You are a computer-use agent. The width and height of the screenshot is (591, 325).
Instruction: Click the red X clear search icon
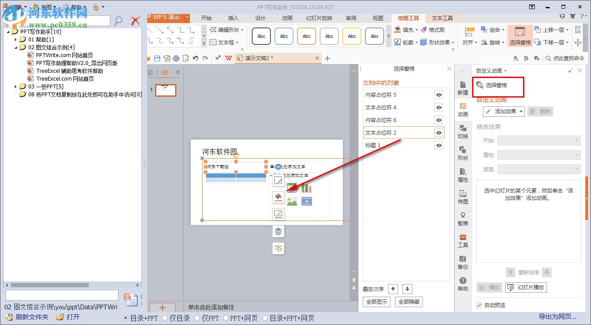pyautogui.click(x=136, y=20)
